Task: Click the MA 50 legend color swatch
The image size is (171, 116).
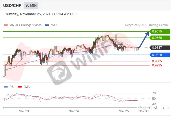Action: pyautogui.click(x=47, y=25)
